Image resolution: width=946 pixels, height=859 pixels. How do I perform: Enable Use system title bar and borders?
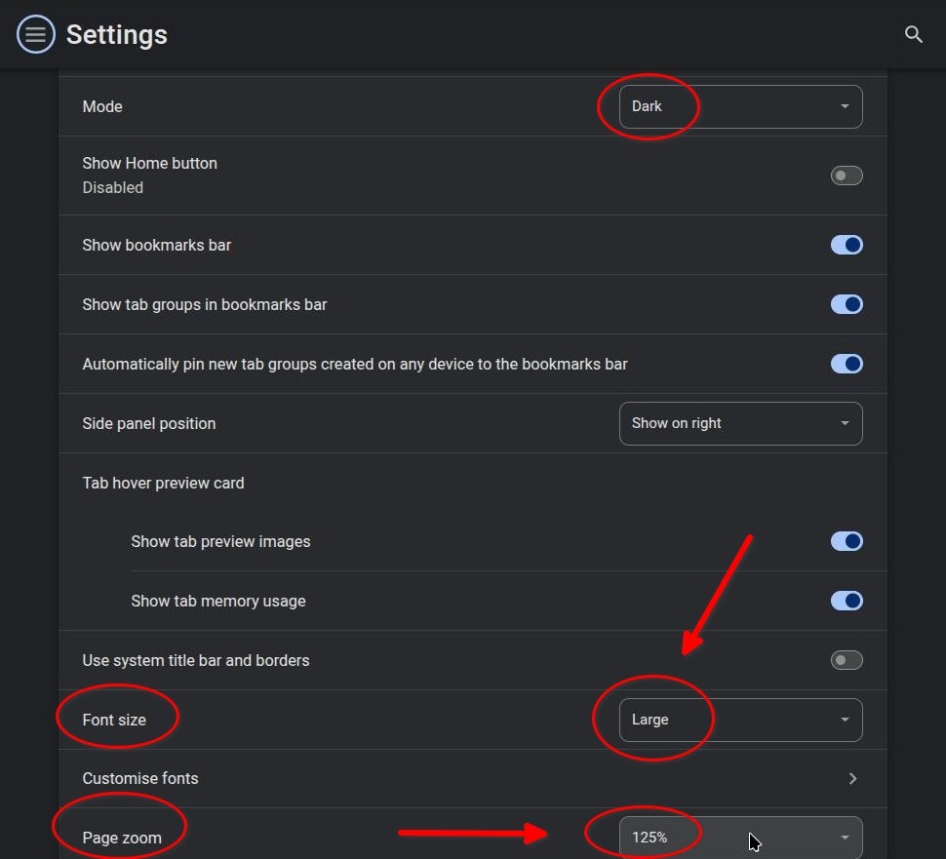(847, 660)
